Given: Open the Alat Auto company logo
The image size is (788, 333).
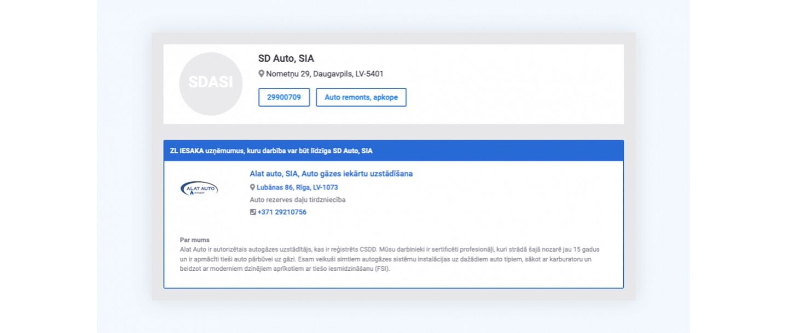Looking at the screenshot, I should [x=199, y=189].
